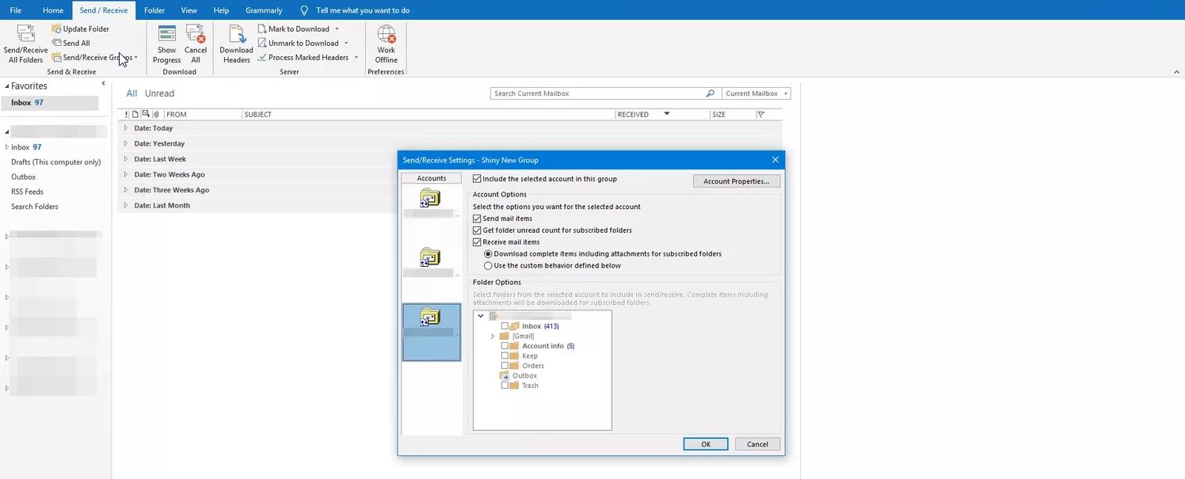
Task: Uncheck Include the selected account checkbox
Action: click(477, 180)
